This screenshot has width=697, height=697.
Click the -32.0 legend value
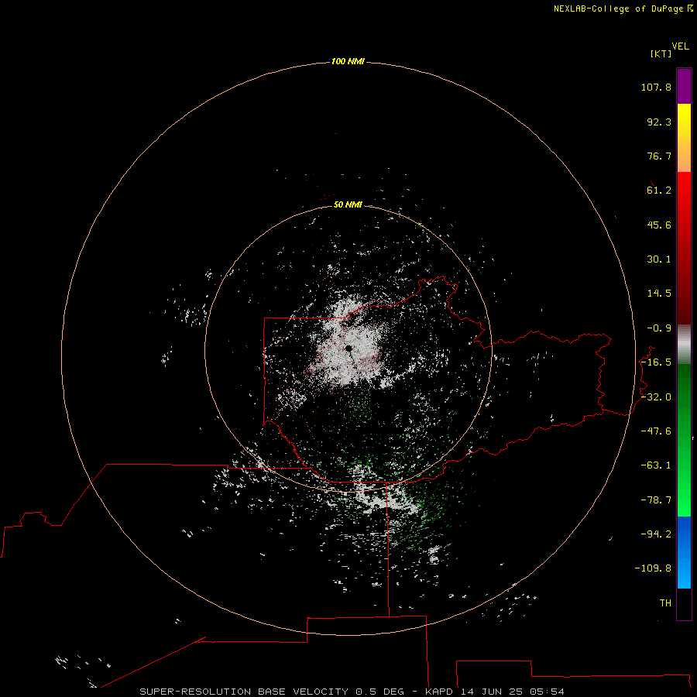tap(656, 397)
